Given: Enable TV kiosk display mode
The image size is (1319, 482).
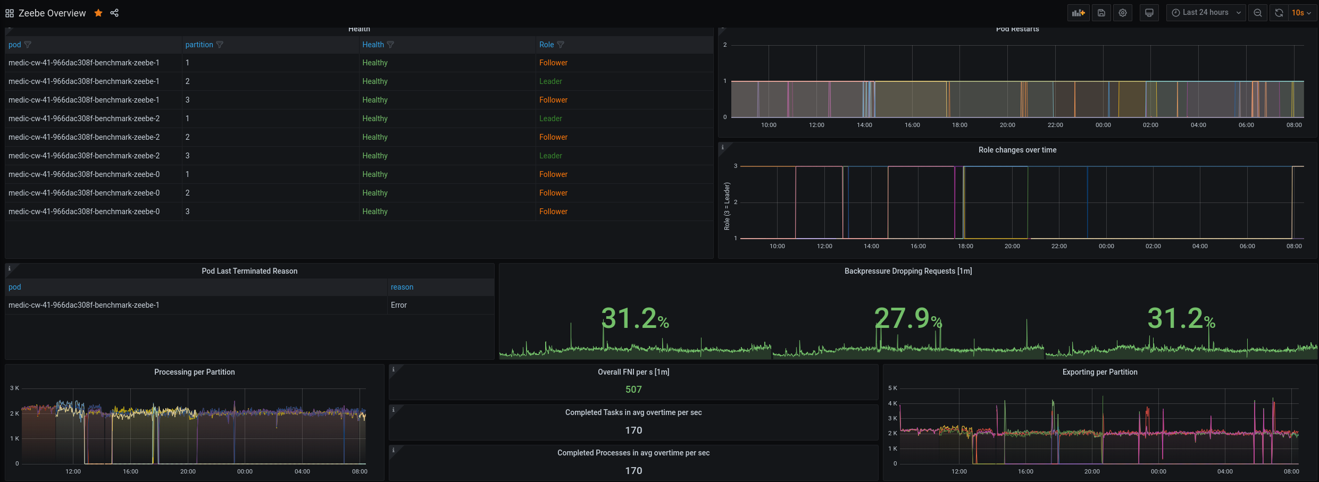Looking at the screenshot, I should pyautogui.click(x=1149, y=12).
